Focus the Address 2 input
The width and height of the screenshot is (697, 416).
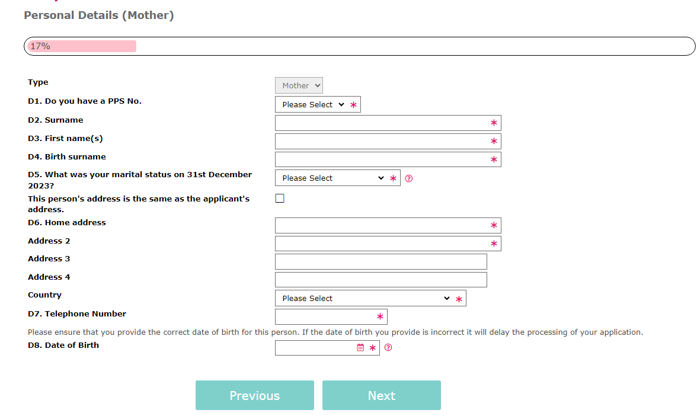(x=382, y=244)
